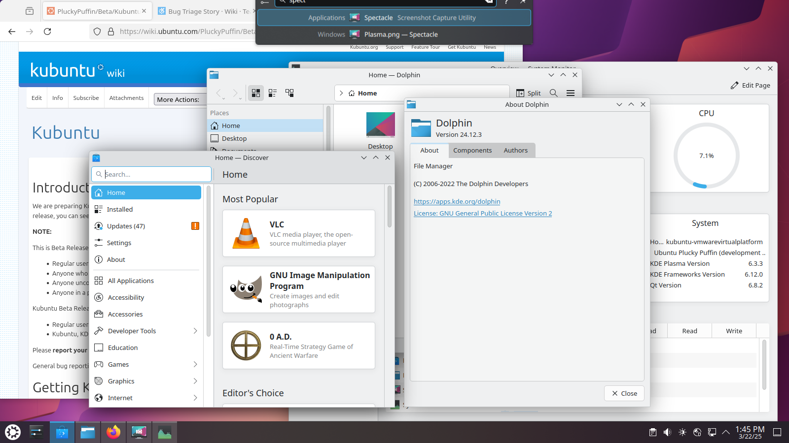This screenshot has width=789, height=443.
Task: Expand the Games category
Action: coord(195,364)
